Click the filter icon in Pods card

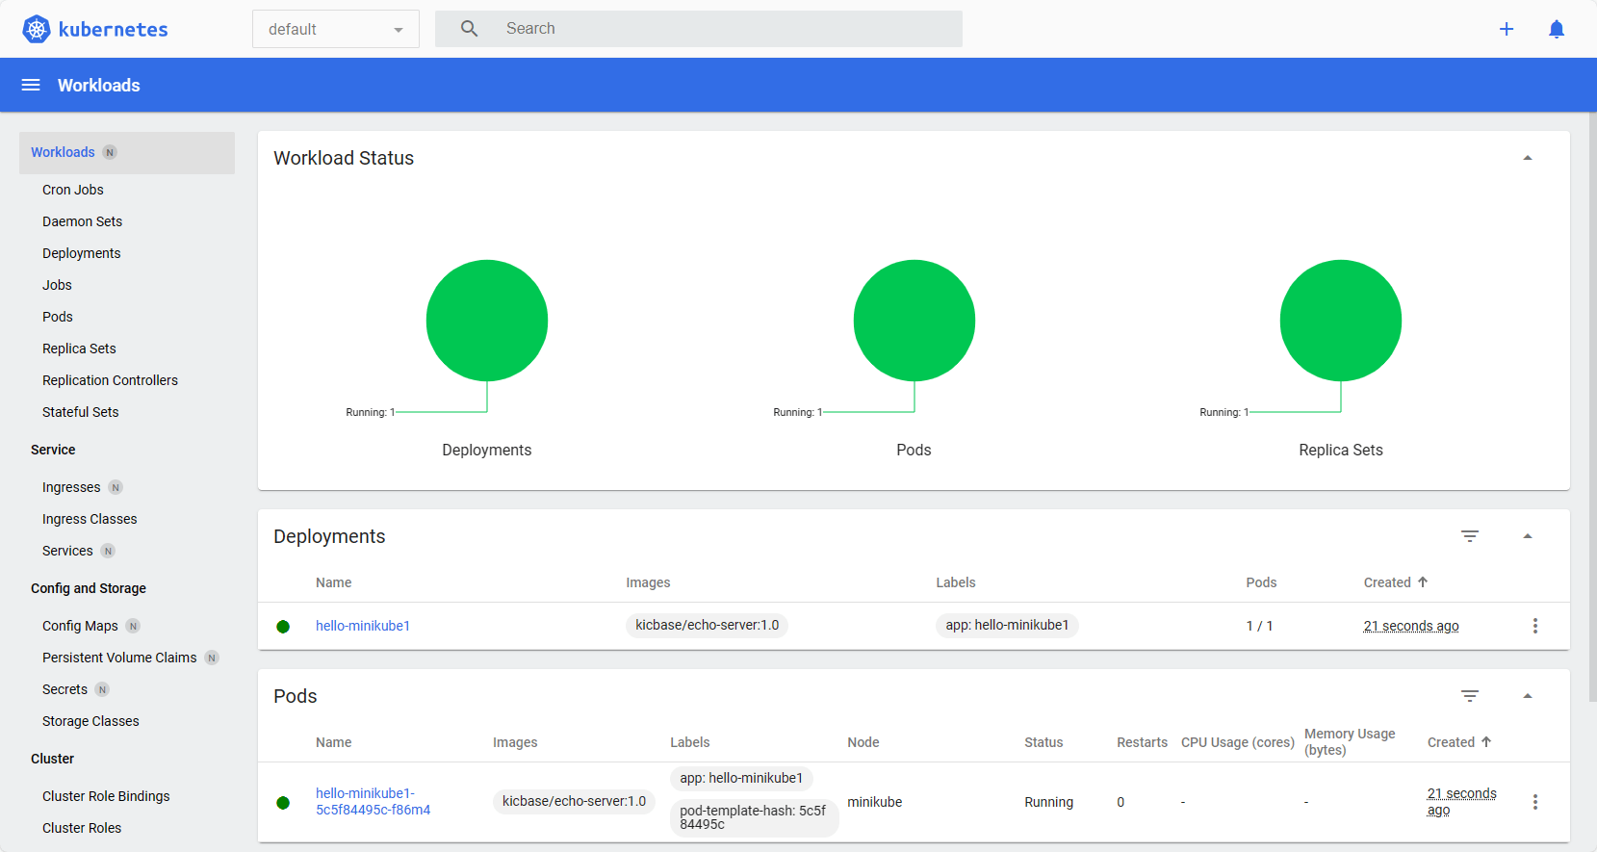1470,696
